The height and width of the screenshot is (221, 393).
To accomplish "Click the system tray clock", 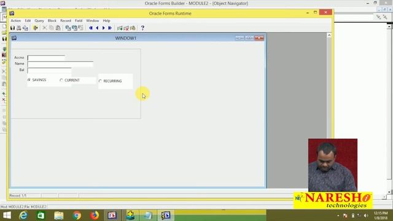I will coord(381,215).
